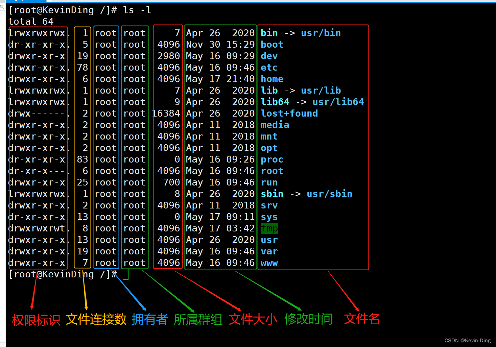Click link count 25 on run row
The width and height of the screenshot is (496, 347).
tap(82, 182)
